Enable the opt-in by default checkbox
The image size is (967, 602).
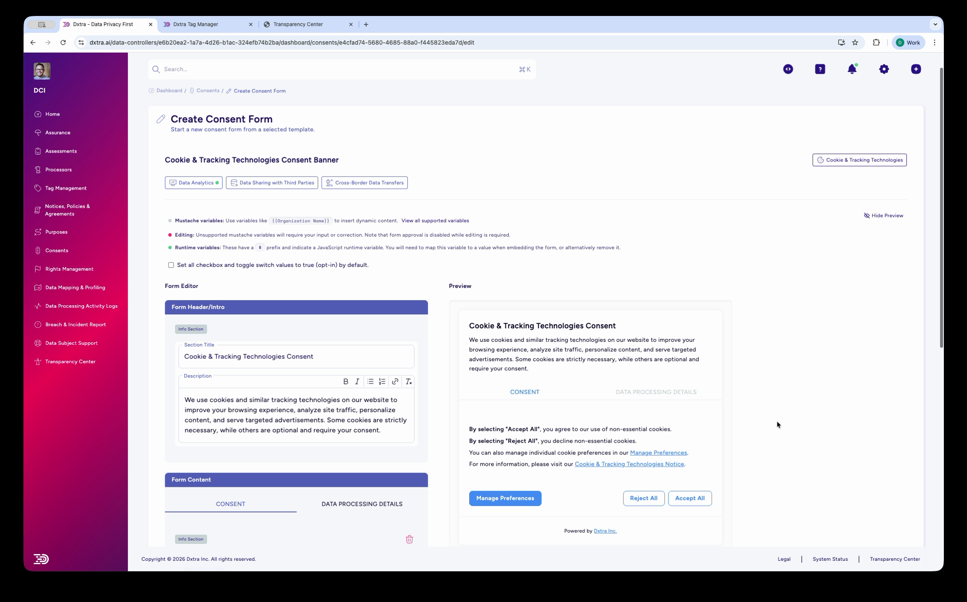coord(171,265)
